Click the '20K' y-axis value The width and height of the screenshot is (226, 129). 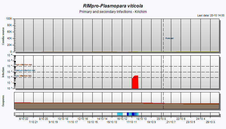coord(9,45)
